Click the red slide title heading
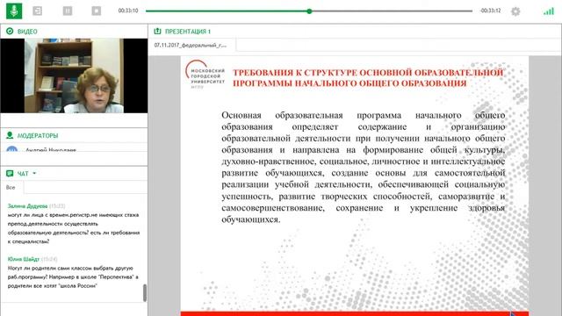Image resolution: width=562 pixels, height=316 pixels. click(368, 78)
